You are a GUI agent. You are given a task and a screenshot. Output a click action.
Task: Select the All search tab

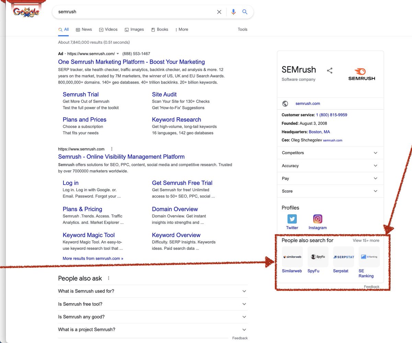click(64, 30)
